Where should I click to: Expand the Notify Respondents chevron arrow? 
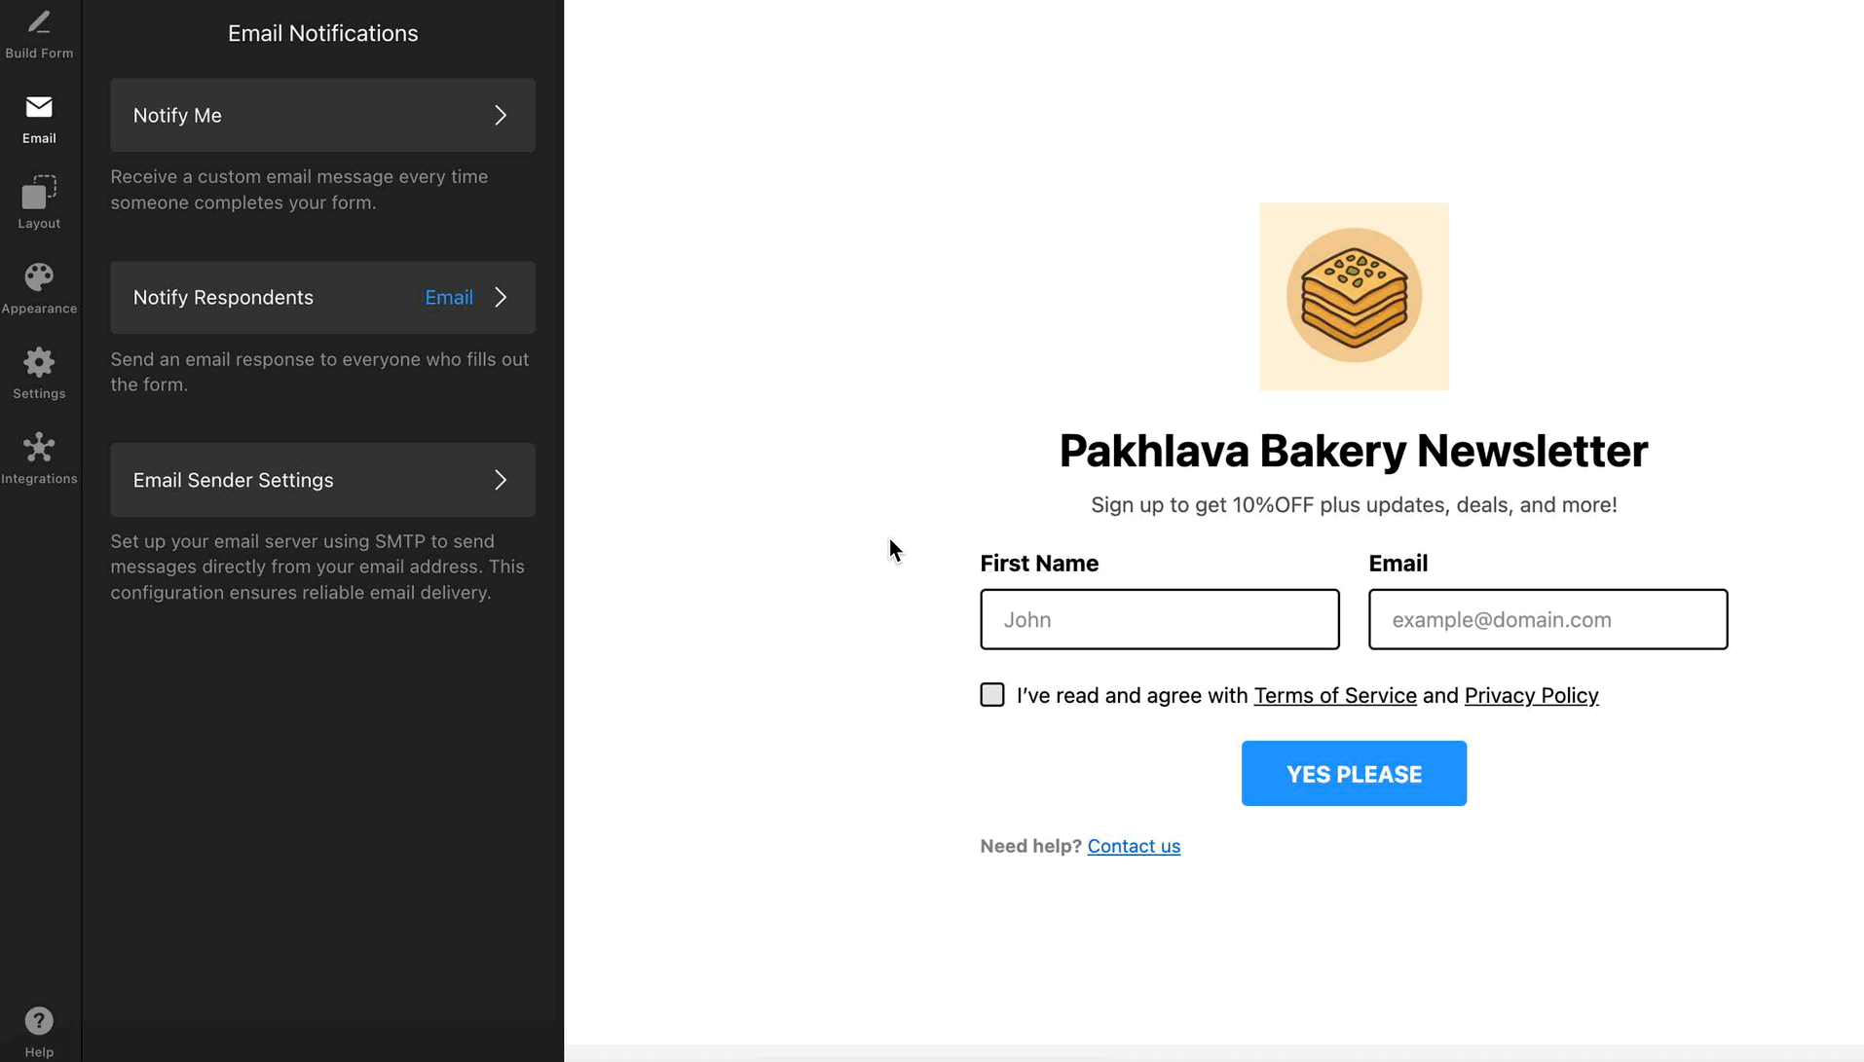501,297
